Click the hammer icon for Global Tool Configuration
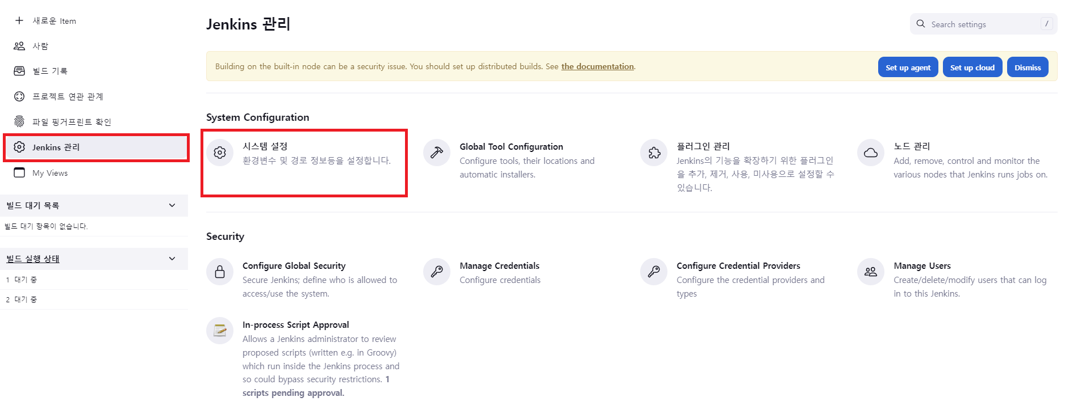The image size is (1073, 414). click(x=437, y=153)
